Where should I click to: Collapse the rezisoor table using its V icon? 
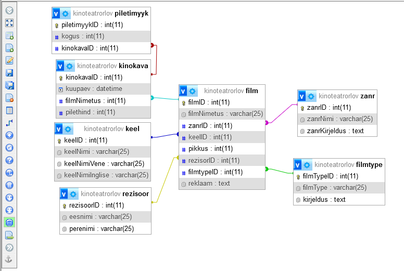[64, 194]
